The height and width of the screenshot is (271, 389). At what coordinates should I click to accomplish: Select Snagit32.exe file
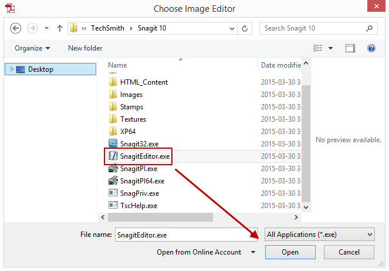coord(139,143)
